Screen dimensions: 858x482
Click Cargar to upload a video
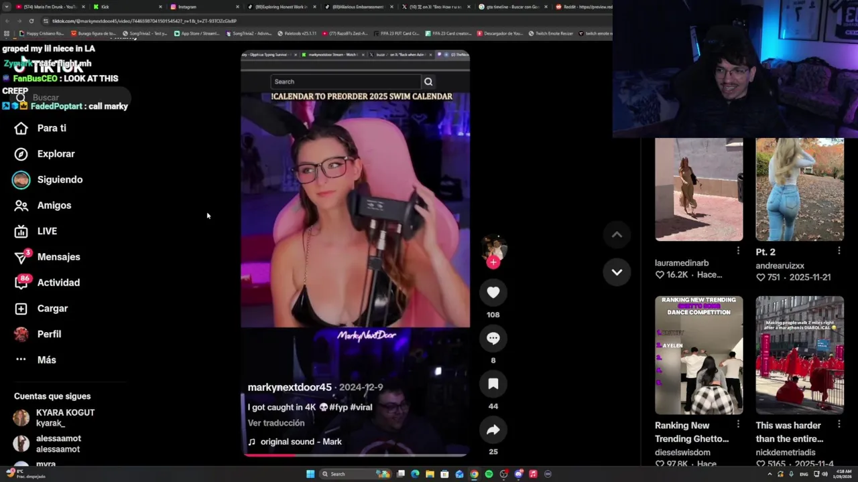click(41, 309)
